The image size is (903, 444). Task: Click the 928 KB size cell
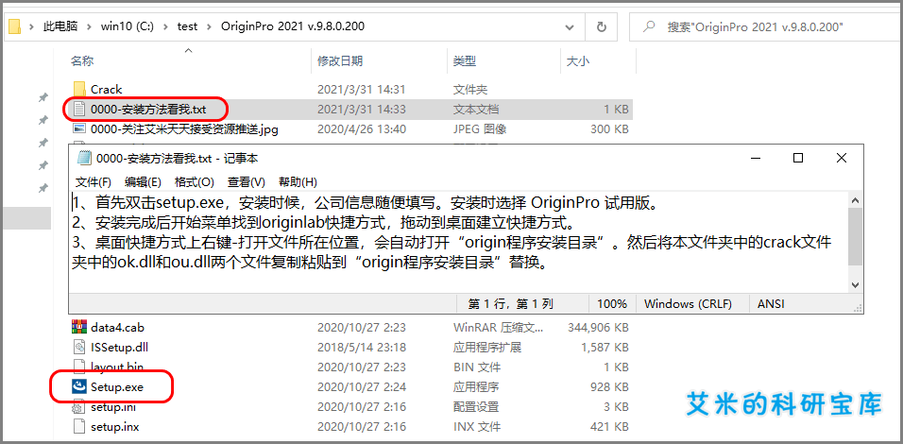coord(609,387)
